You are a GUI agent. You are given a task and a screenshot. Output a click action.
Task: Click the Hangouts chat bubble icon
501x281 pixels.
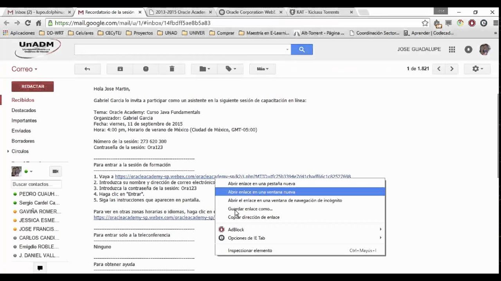tap(40, 268)
